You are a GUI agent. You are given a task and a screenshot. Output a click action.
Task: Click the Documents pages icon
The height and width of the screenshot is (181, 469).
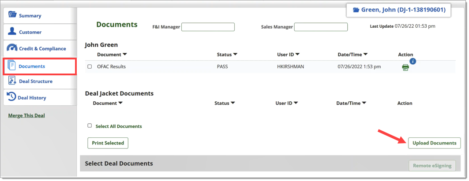tap(11, 66)
